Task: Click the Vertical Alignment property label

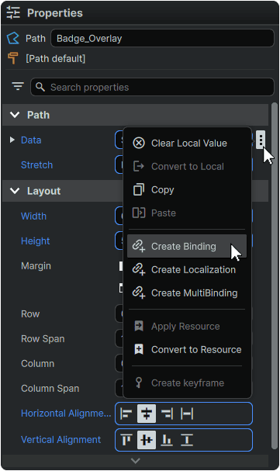Action: coord(61,440)
